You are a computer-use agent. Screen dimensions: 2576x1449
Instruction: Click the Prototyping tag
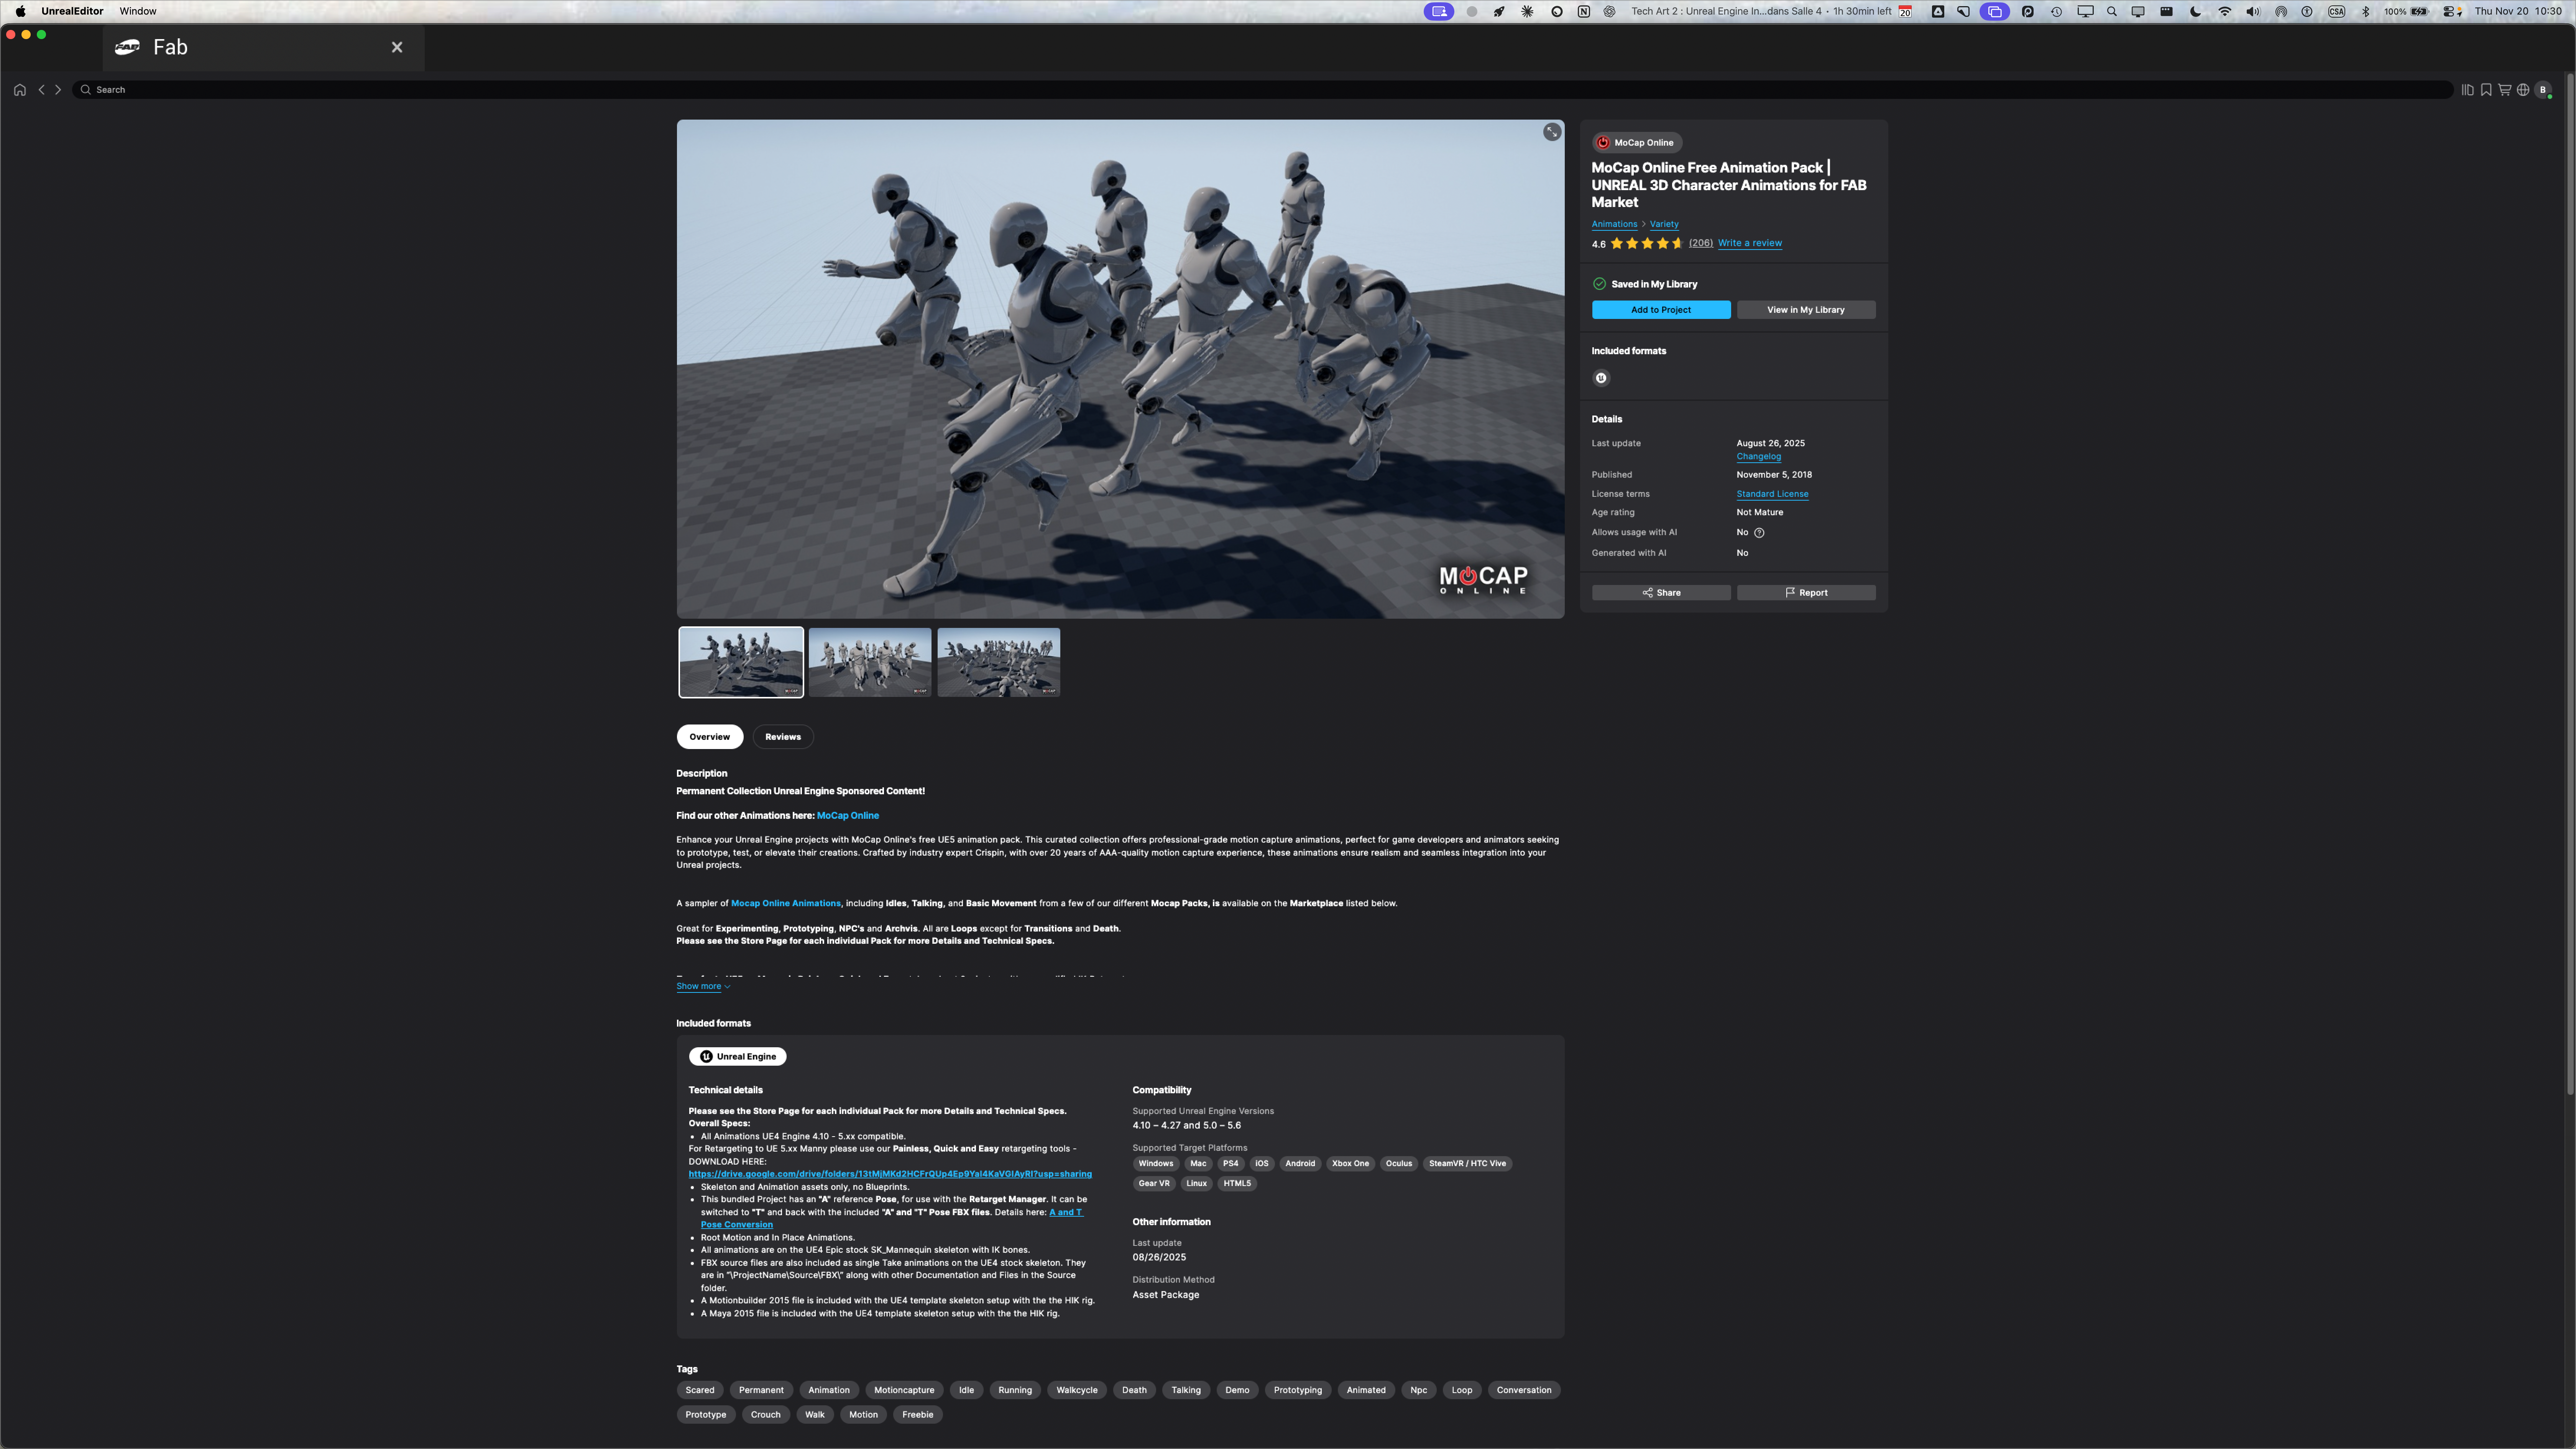point(1298,1390)
